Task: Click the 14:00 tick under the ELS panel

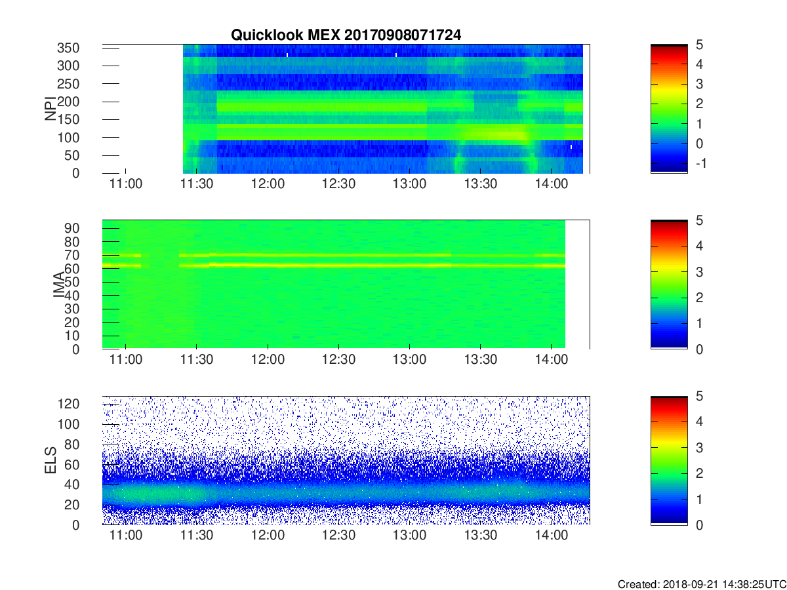Action: coord(551,536)
